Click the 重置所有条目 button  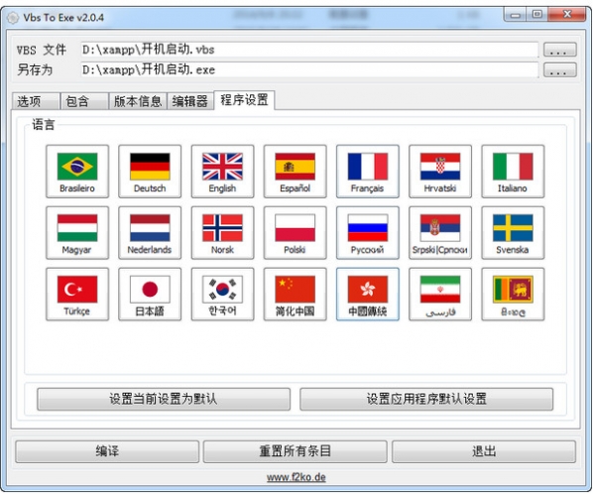tap(295, 451)
